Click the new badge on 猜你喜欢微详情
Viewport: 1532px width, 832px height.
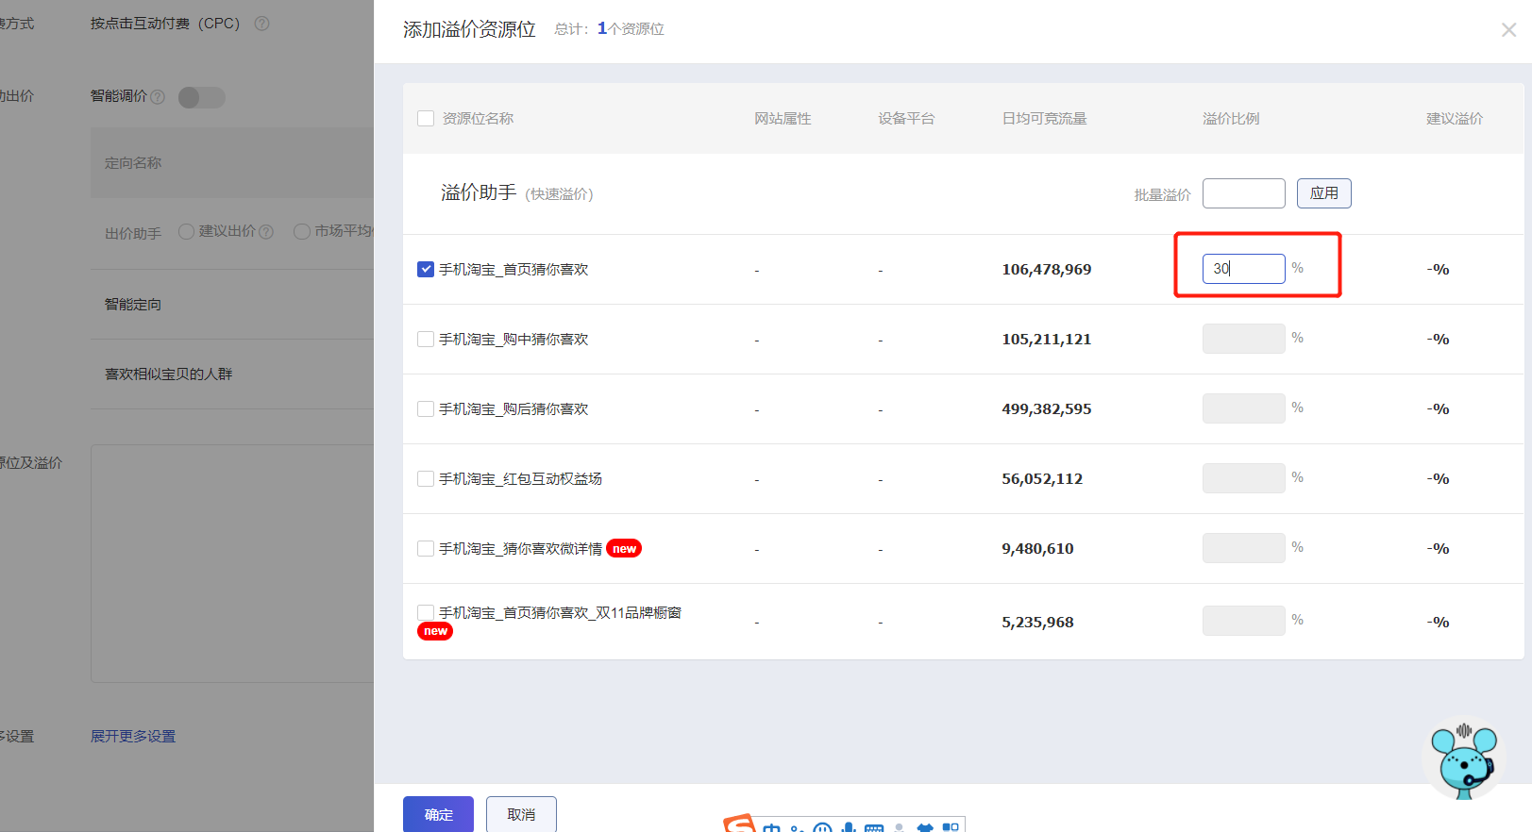(624, 548)
